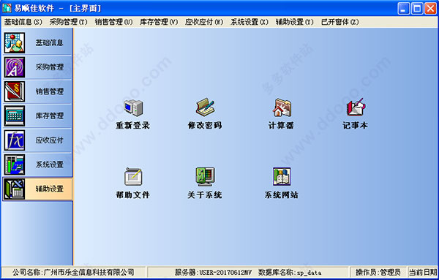Open the 修改密码 notebook icon
Viewport: 439px width, 280px height.
coord(205,107)
